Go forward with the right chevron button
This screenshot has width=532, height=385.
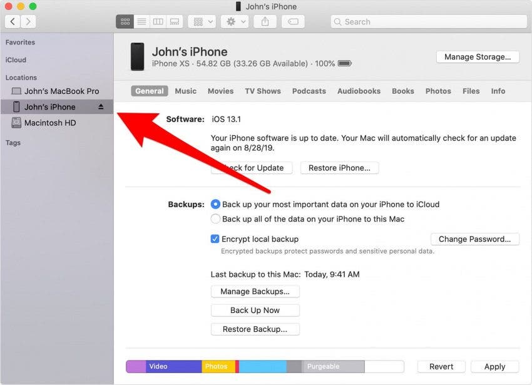pyautogui.click(x=28, y=22)
